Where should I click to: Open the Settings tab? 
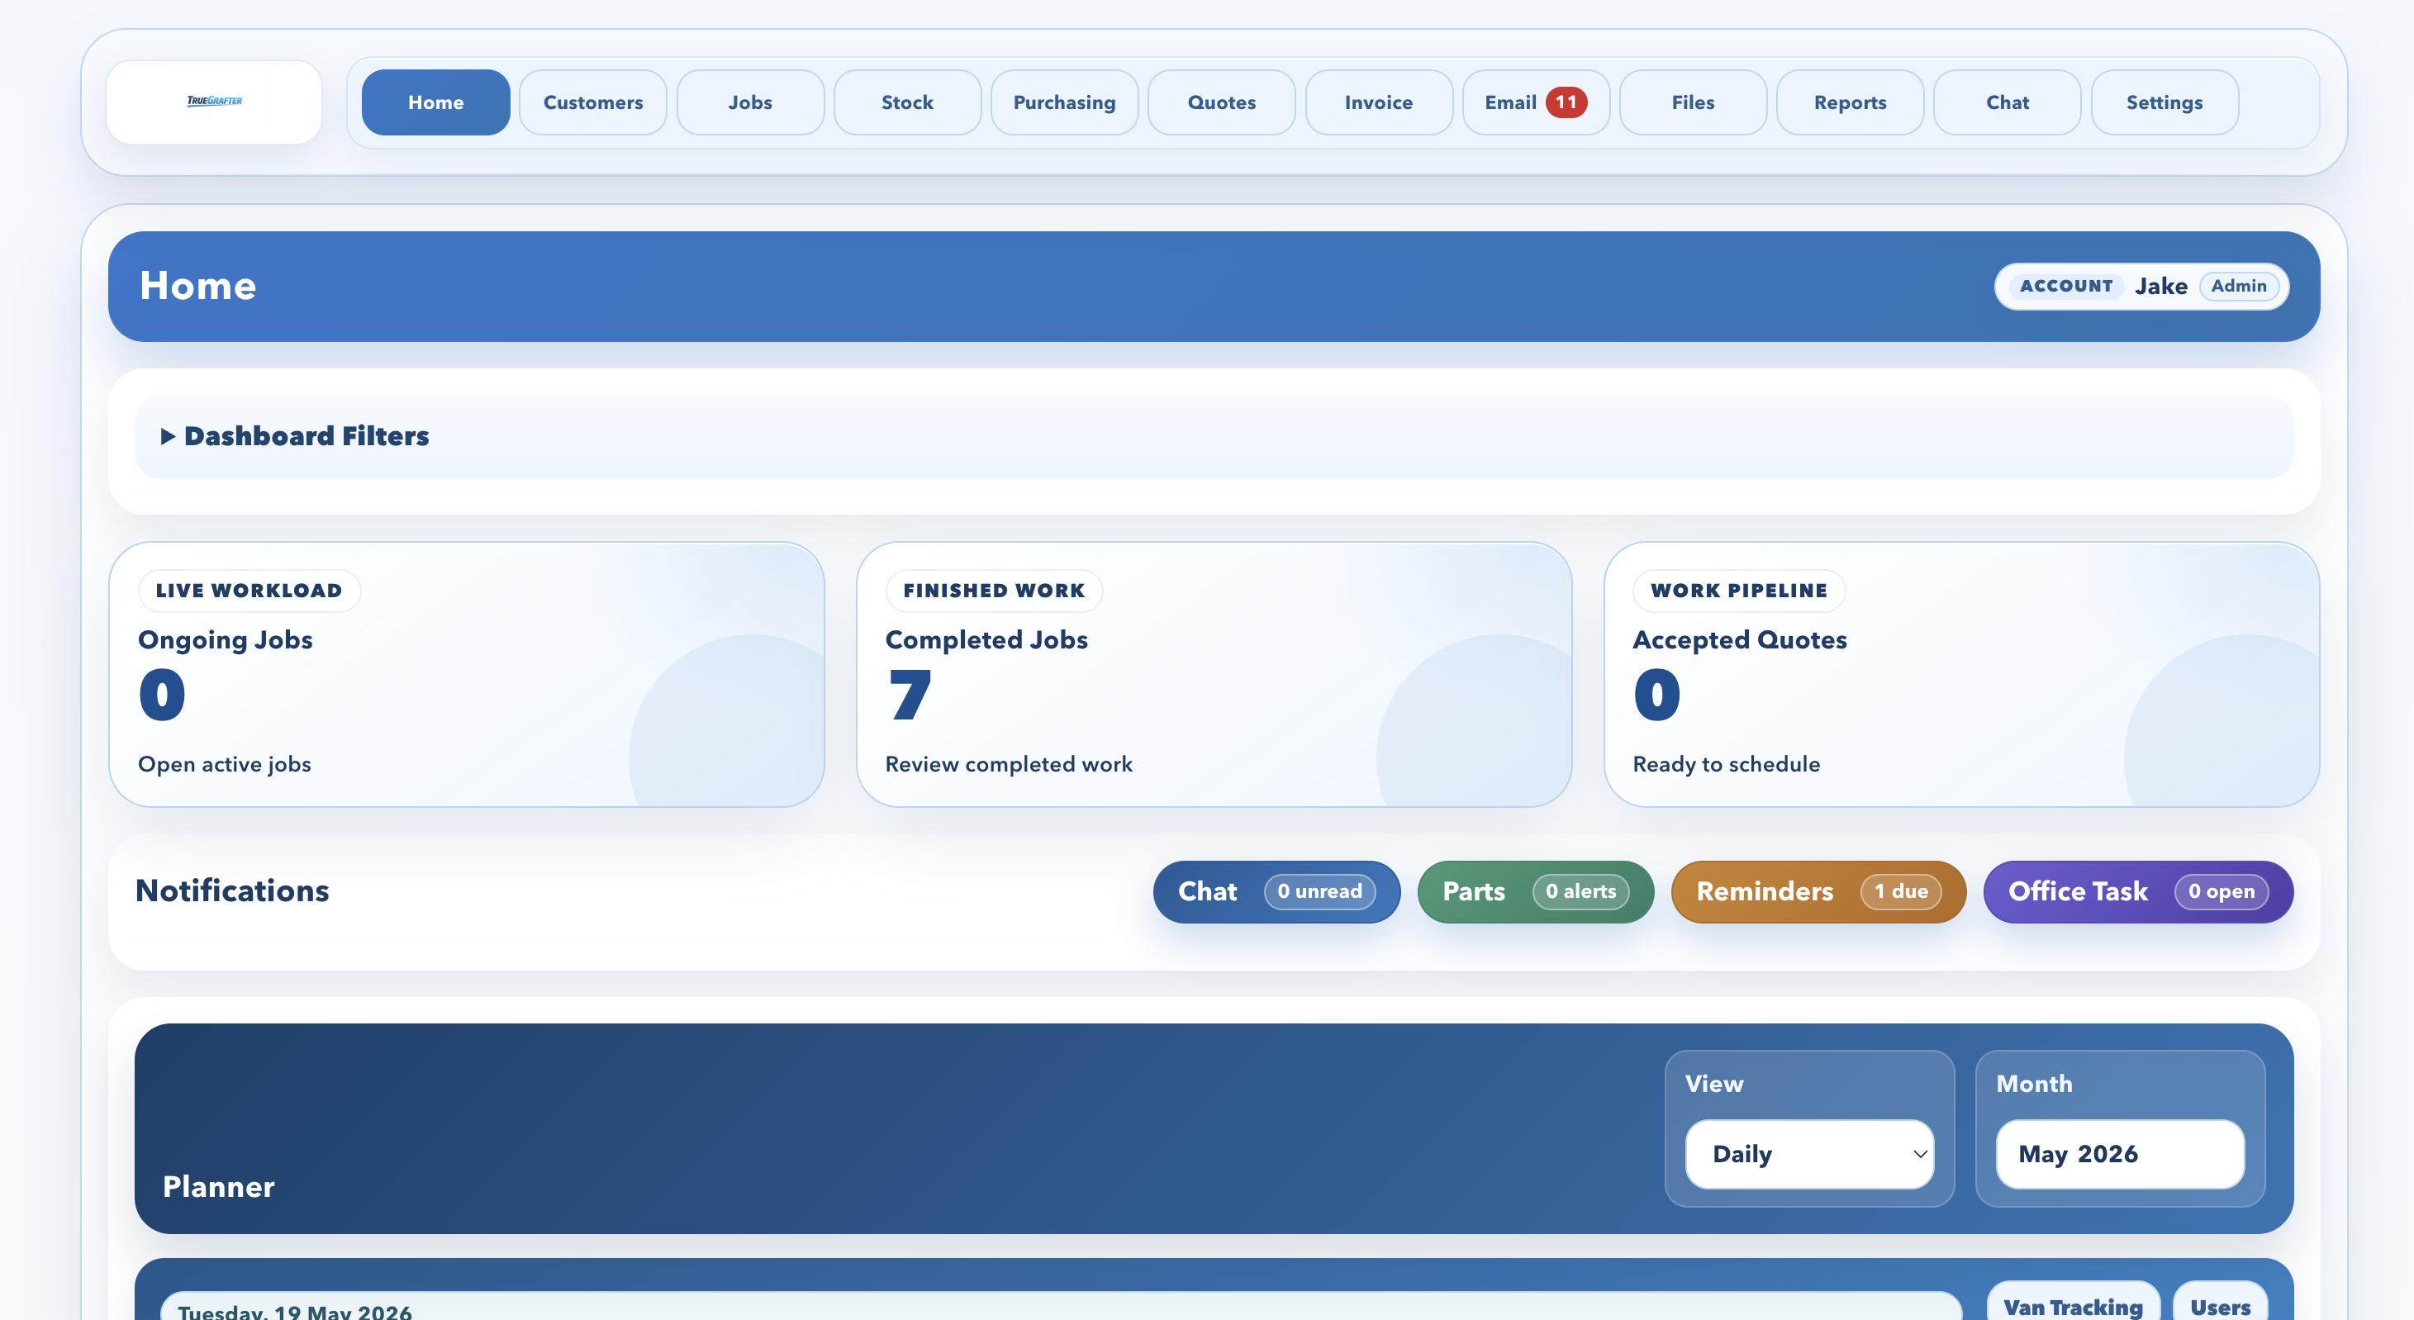click(x=2165, y=102)
